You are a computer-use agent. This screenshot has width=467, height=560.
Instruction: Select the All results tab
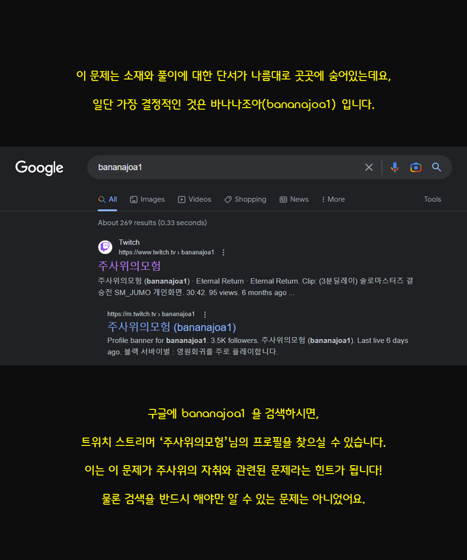coord(108,200)
